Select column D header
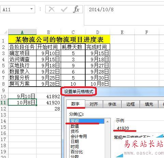164x158 pixels. pos(98,32)
